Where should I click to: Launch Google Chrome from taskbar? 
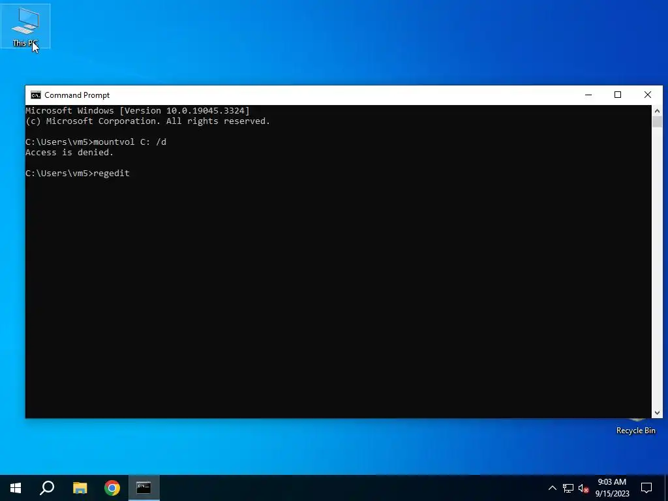coord(112,488)
